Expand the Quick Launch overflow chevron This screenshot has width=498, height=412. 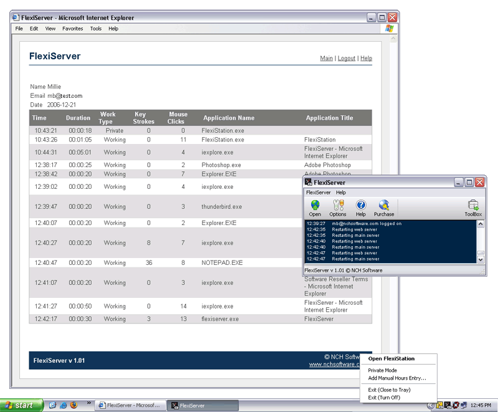[88, 403]
